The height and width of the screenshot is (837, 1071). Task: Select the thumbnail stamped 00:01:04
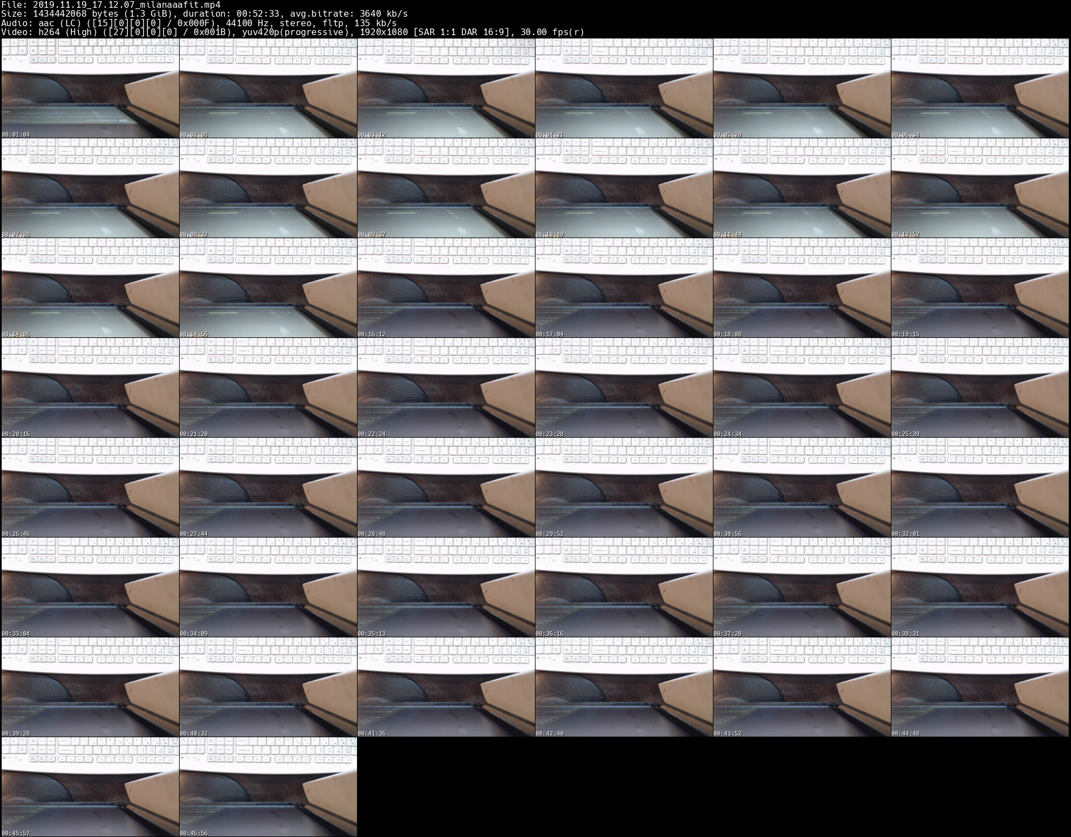pyautogui.click(x=90, y=88)
